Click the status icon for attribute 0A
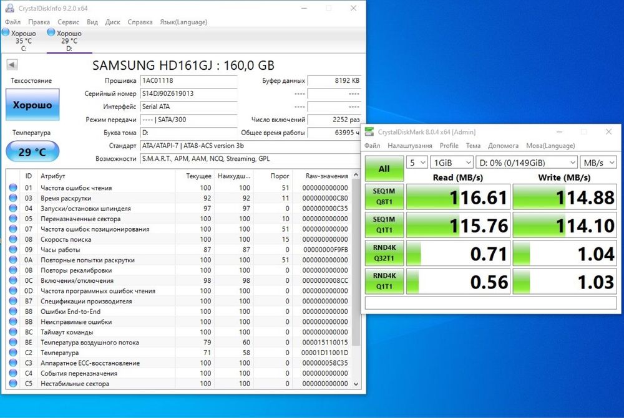624x418 pixels. [x=13, y=260]
